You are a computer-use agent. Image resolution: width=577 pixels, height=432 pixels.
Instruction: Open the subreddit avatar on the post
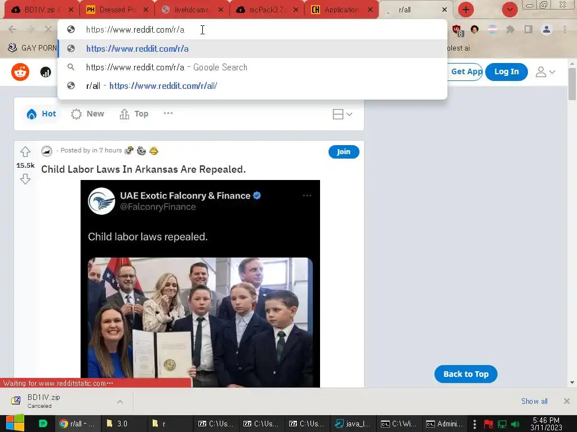click(47, 151)
